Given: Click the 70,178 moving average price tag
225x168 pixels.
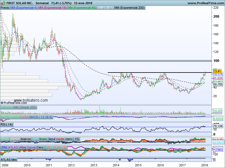Looking at the screenshot, I should click(218, 74).
